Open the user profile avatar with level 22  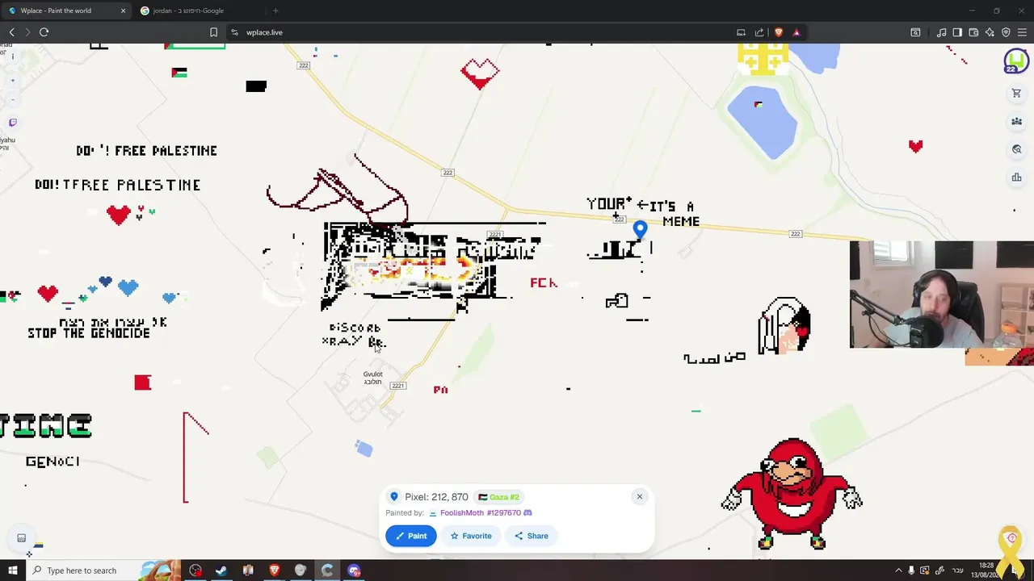click(1015, 61)
